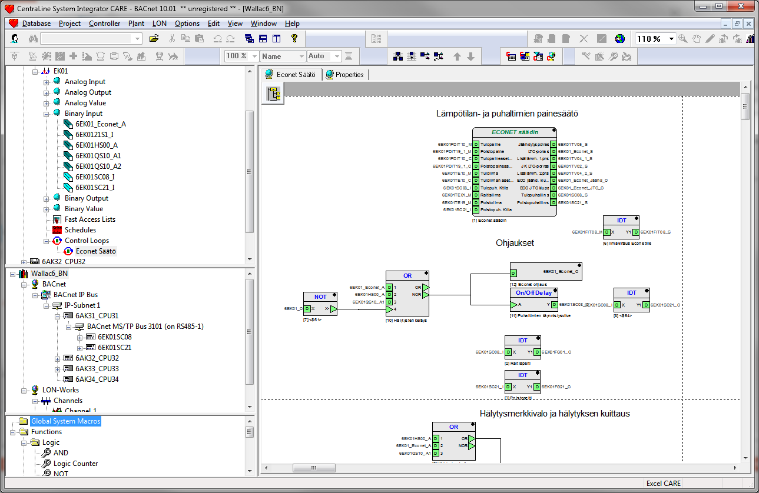Click the AND function key icon

point(46,453)
